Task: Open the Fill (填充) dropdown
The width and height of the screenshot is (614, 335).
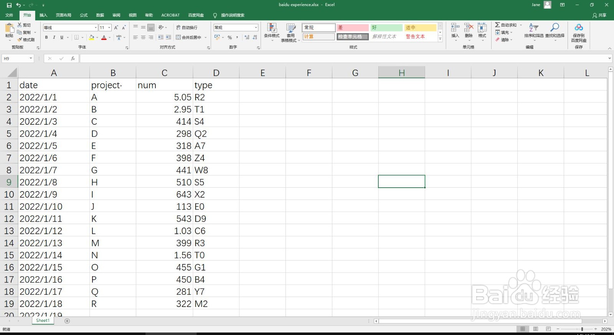Action: [x=504, y=32]
